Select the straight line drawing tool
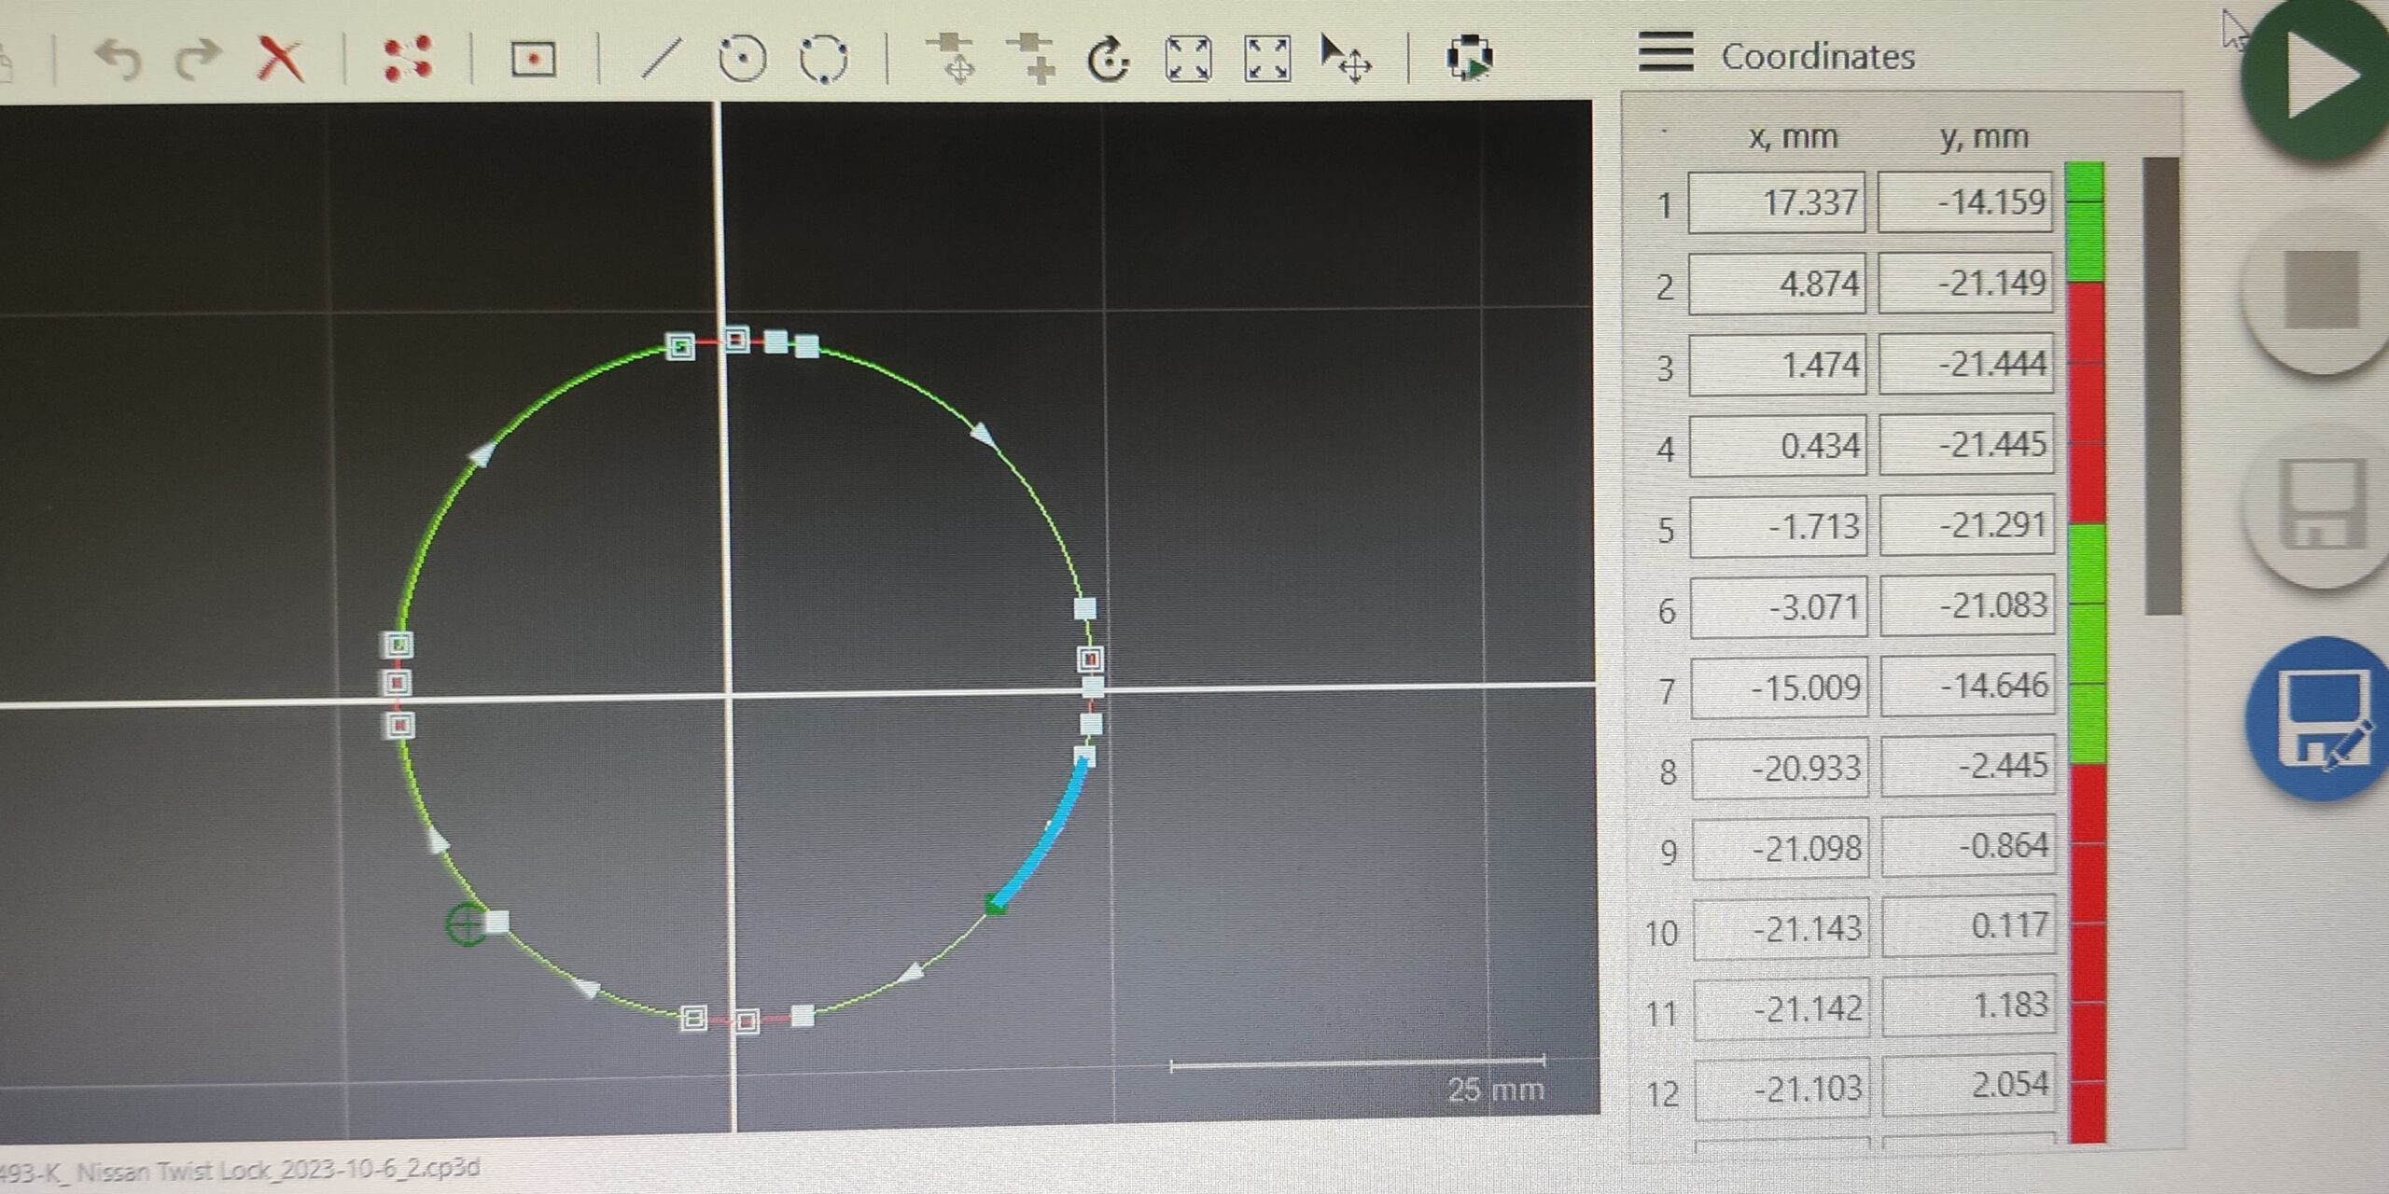The height and width of the screenshot is (1194, 2389). (662, 59)
